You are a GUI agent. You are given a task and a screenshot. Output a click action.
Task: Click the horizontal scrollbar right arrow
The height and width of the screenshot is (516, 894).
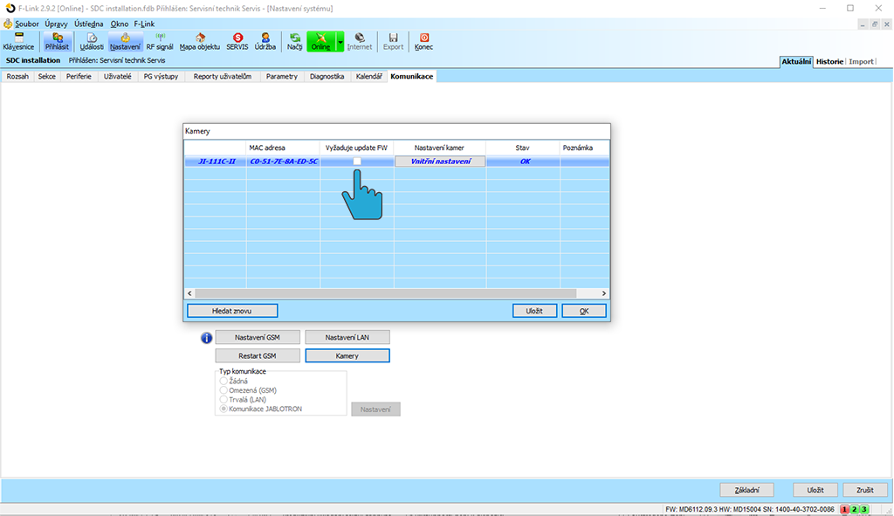tap(604, 293)
